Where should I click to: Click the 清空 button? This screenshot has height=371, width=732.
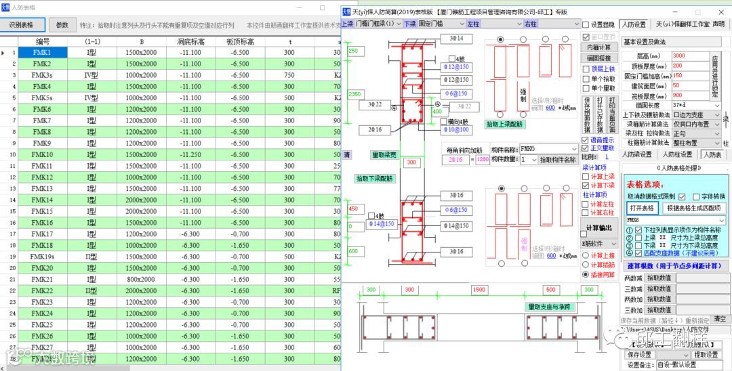point(720,319)
